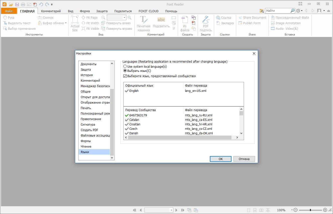The width and height of the screenshot is (333, 214).
Task: Select the Czech community translation row
Action: pos(182,129)
